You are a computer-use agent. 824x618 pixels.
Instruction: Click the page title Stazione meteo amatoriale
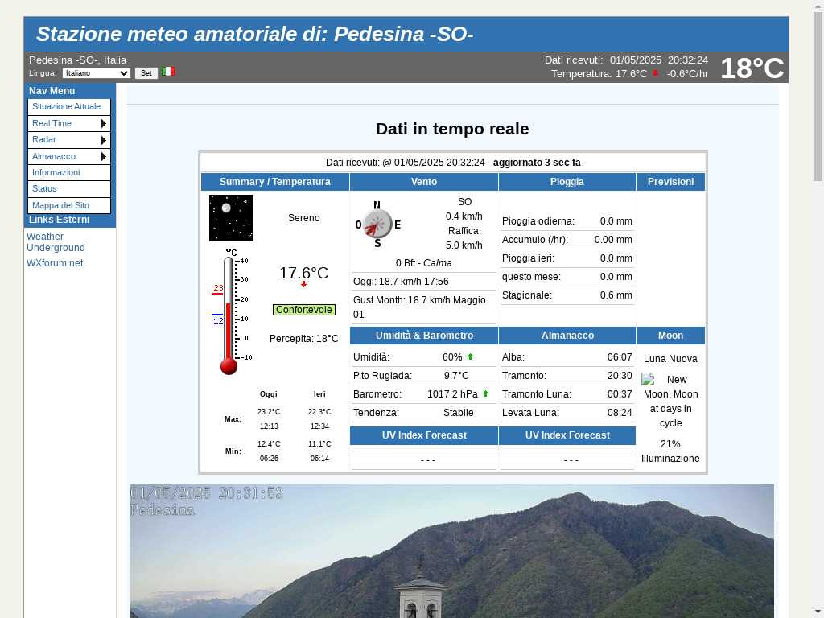tap(255, 34)
